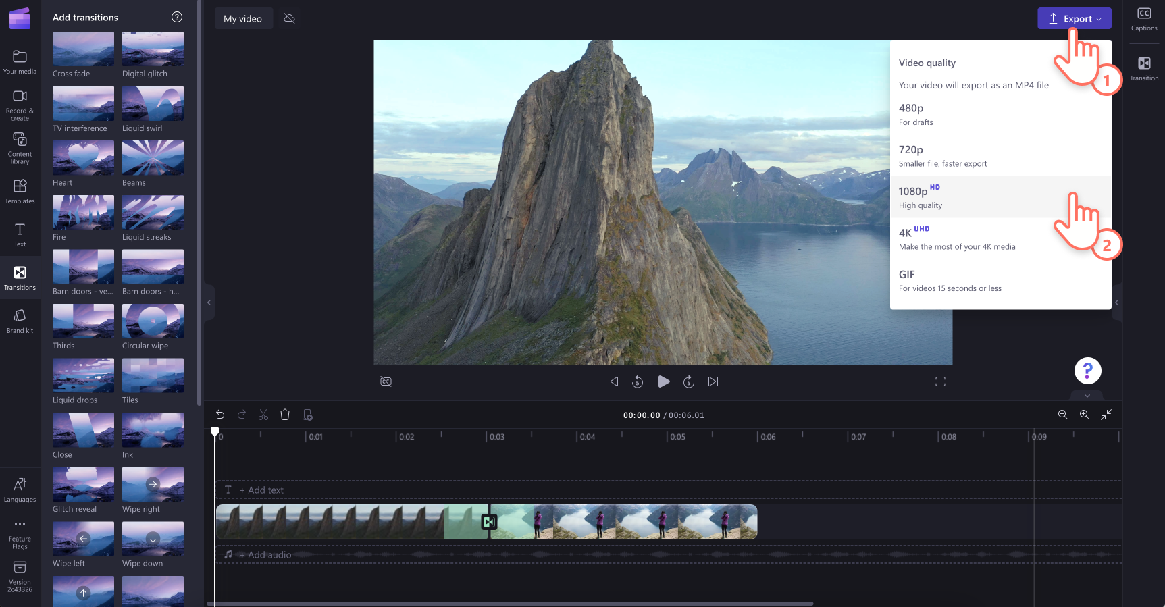
Task: Open the Brand kit sidebar icon
Action: (20, 321)
